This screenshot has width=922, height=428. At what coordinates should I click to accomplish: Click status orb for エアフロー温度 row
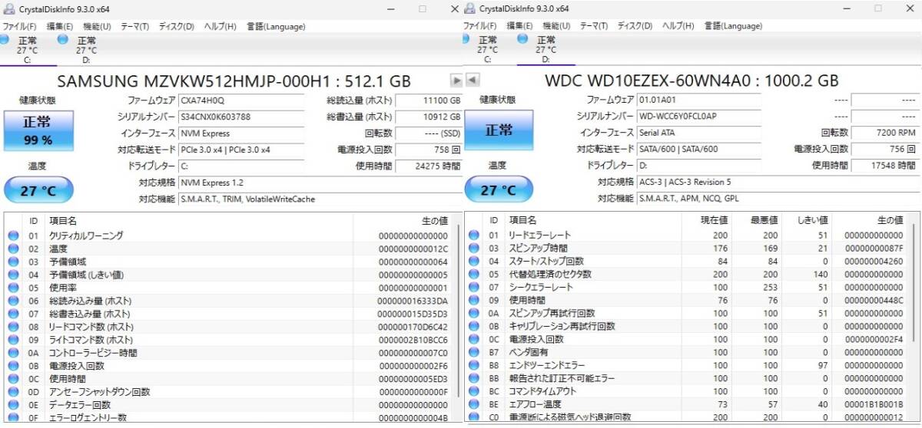473,404
